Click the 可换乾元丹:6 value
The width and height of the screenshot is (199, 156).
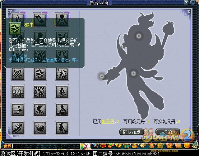click(x=178, y=121)
